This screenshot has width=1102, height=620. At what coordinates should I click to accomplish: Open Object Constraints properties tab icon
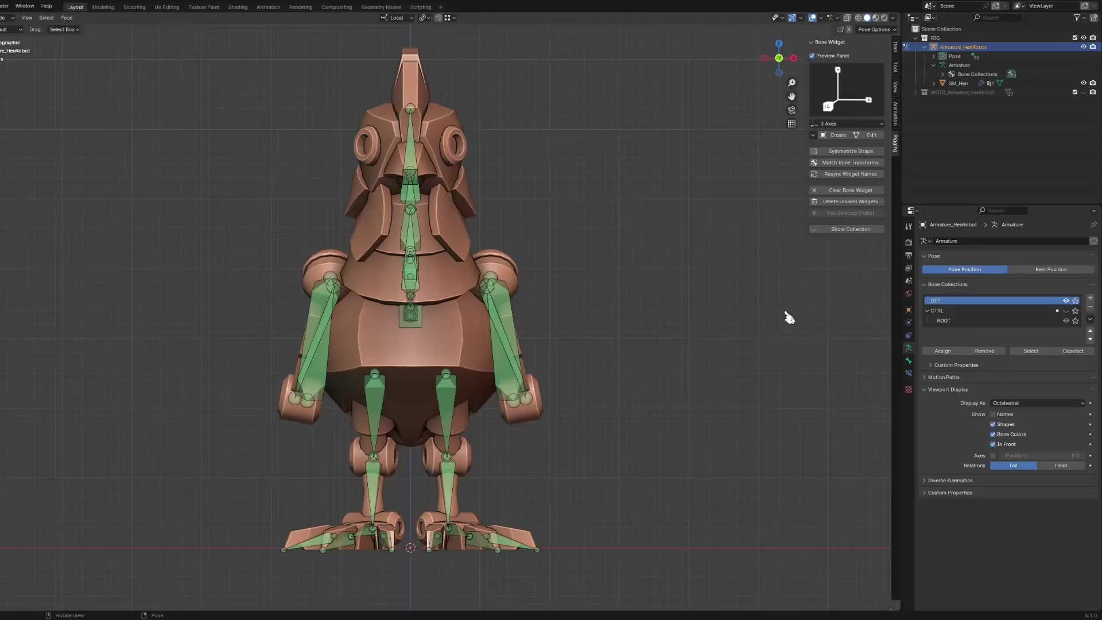point(908,335)
